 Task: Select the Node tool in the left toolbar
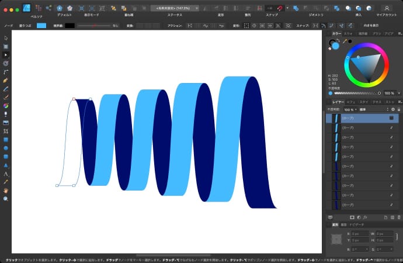6,54
